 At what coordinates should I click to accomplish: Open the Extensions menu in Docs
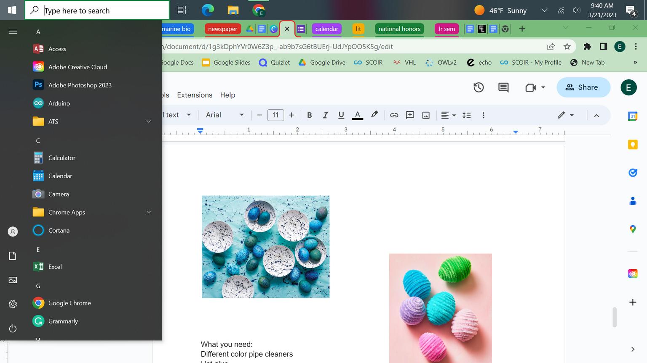click(x=195, y=95)
